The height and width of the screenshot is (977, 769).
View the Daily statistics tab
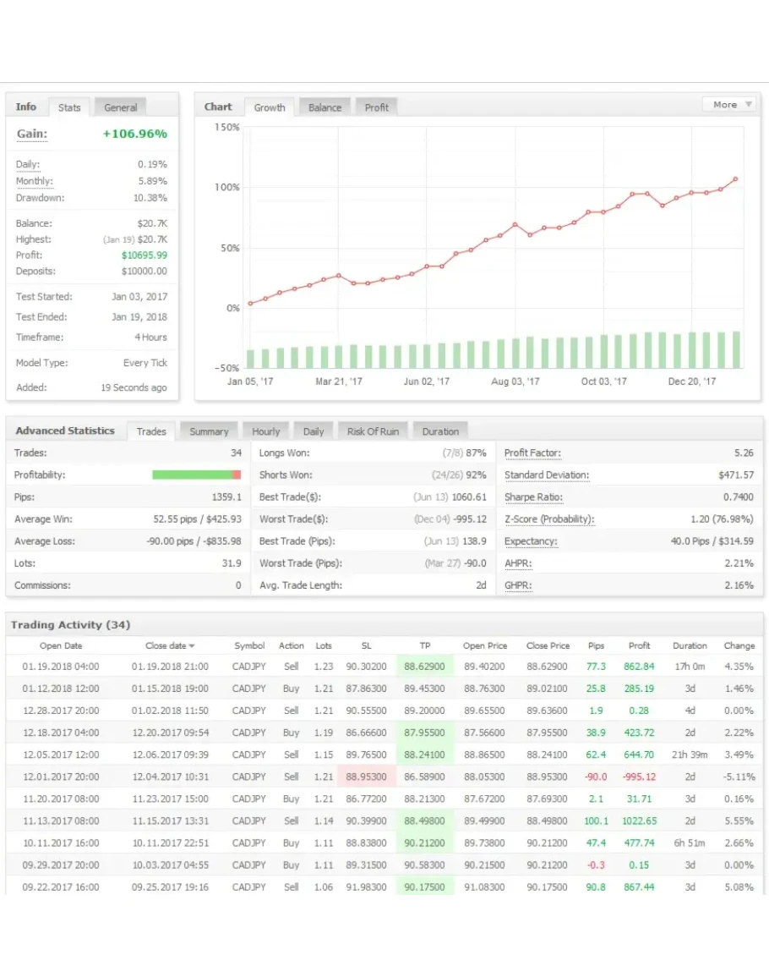[314, 431]
